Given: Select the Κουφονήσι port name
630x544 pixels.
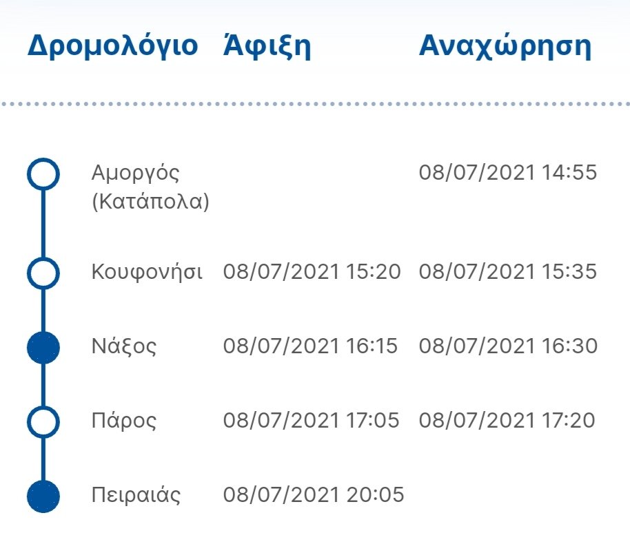Looking at the screenshot, I should click(147, 273).
